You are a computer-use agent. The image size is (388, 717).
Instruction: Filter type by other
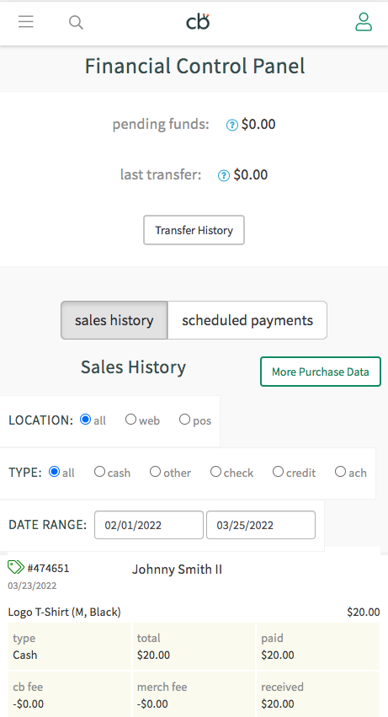point(156,472)
